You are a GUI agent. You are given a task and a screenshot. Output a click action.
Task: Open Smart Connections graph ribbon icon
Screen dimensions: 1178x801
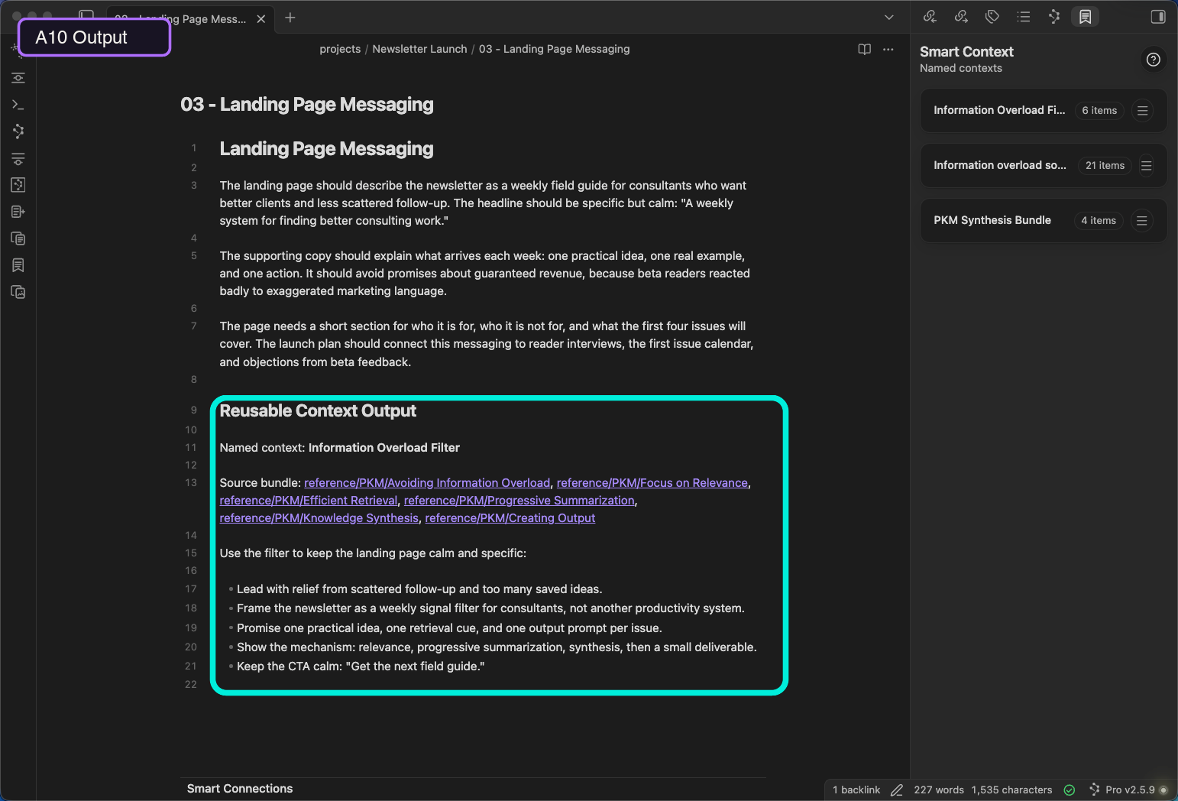tap(18, 131)
